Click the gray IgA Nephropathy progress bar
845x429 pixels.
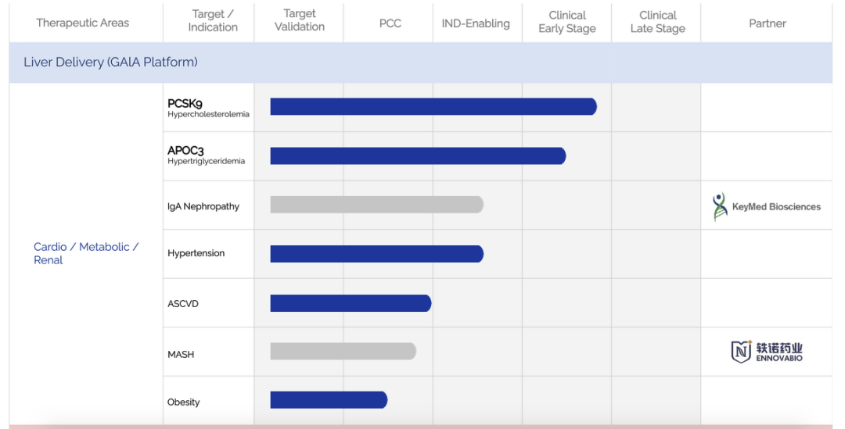(376, 205)
